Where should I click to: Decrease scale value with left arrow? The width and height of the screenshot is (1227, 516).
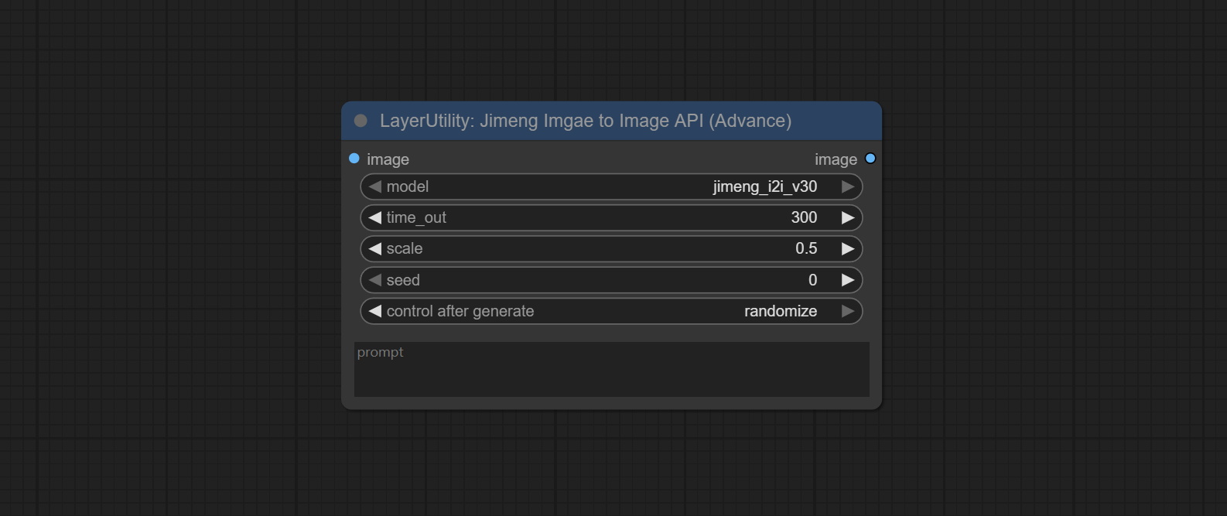point(375,249)
